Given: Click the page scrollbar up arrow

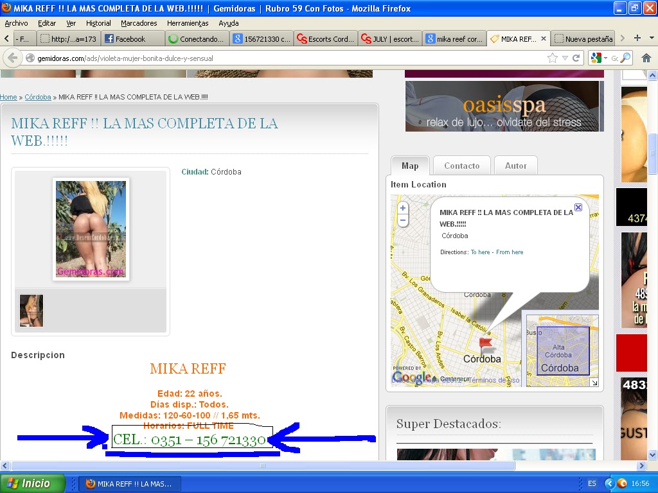Looking at the screenshot, I should [x=652, y=76].
